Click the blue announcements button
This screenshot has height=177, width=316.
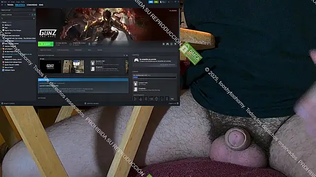pyautogui.click(x=151, y=2)
